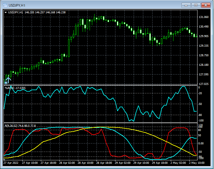Click the 28 Apr 02:00 time label
The image size is (214, 169).
point(67,163)
